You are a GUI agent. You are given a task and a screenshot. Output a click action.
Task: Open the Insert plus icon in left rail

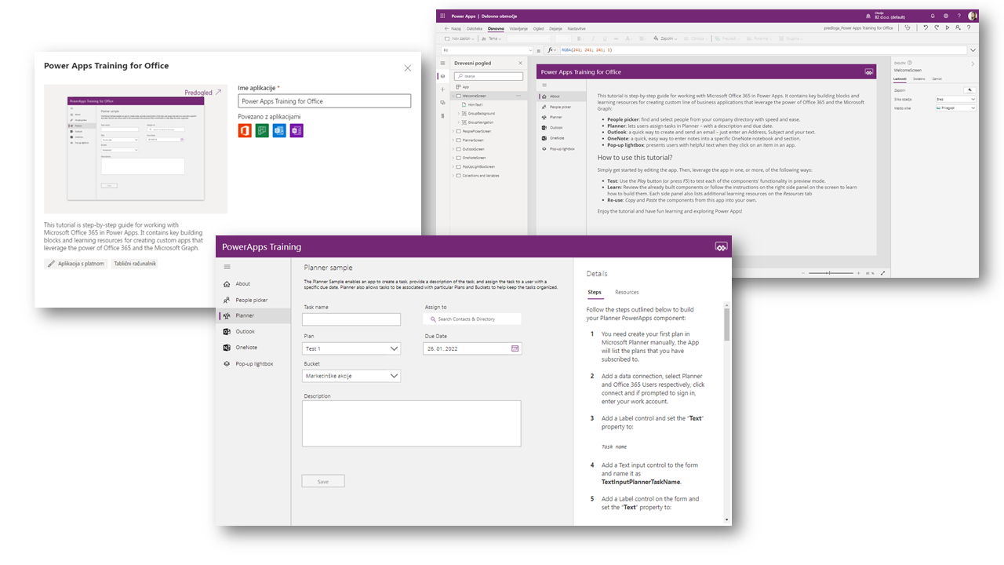click(442, 89)
